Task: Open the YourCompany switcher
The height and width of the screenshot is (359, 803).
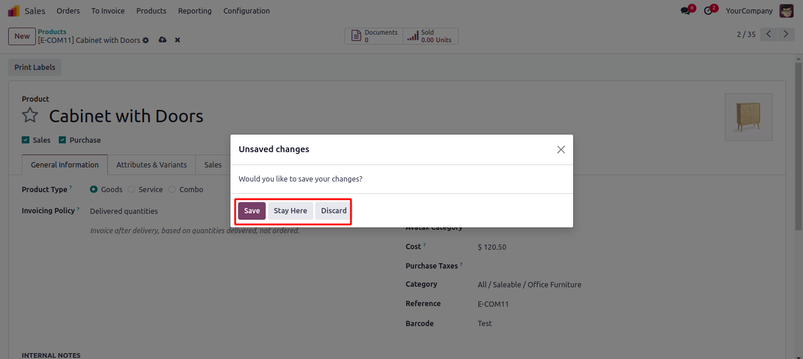Action: coord(749,11)
